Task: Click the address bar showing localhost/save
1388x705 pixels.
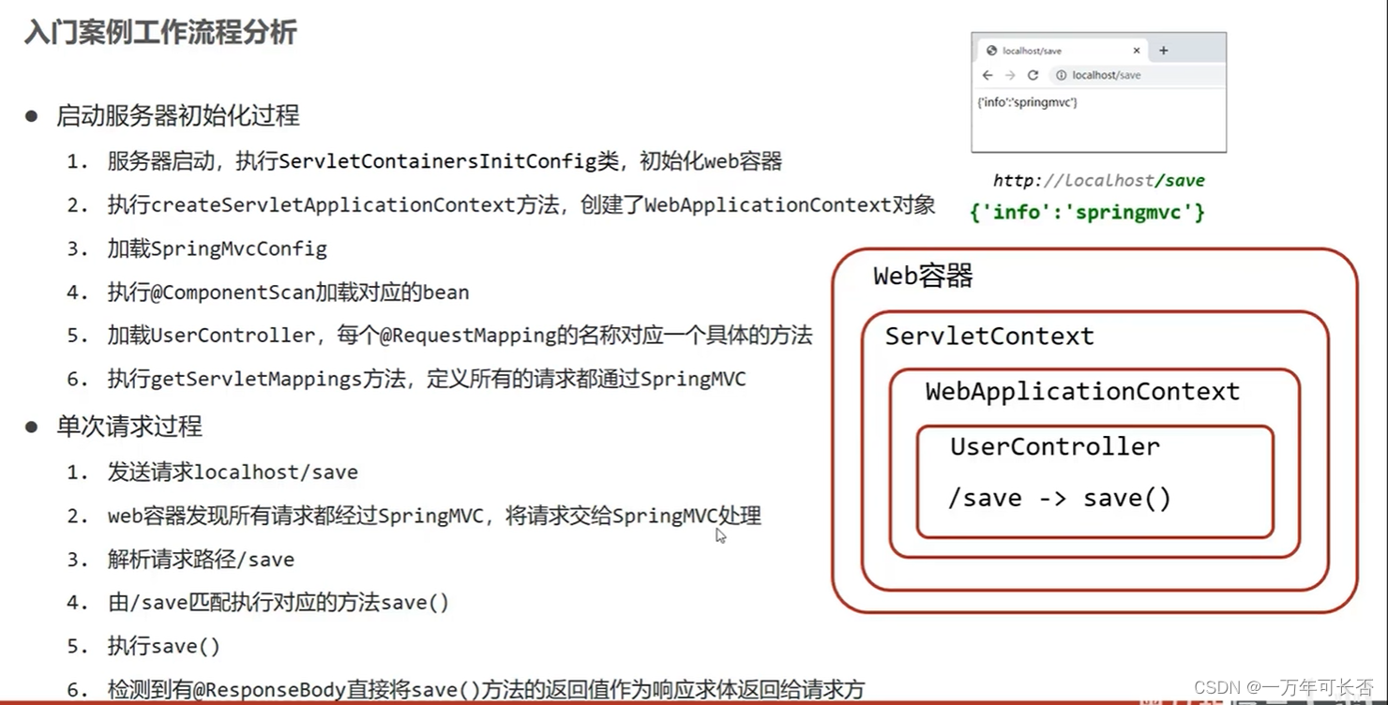Action: (1136, 75)
